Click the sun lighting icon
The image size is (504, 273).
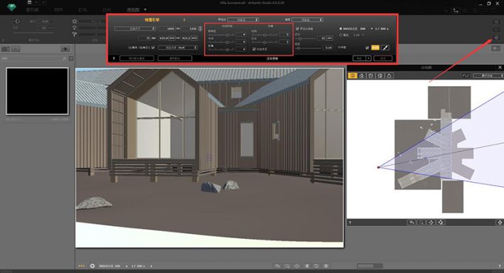(x=75, y=21)
